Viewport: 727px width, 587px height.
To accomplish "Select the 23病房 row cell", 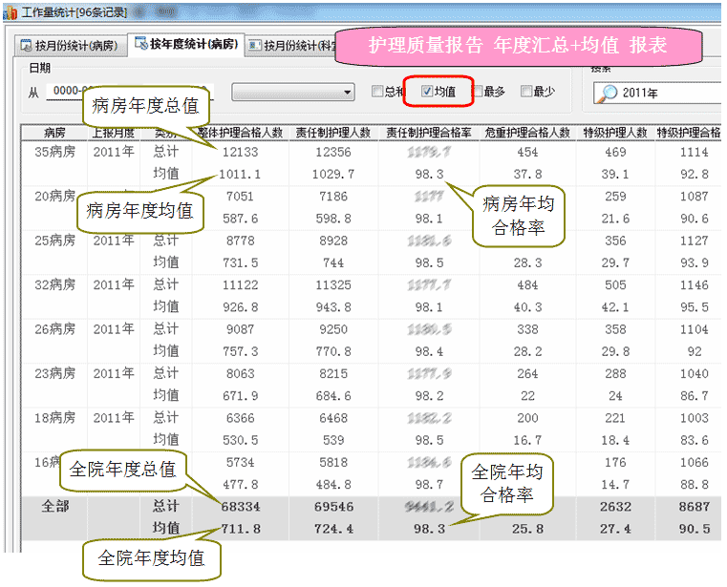I will pyautogui.click(x=54, y=373).
